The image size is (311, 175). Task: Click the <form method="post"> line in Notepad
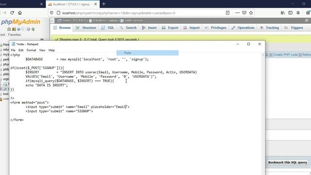click(29, 103)
